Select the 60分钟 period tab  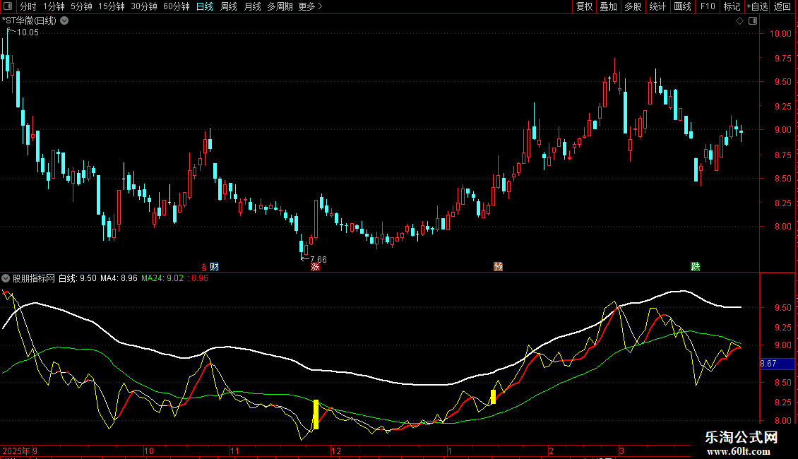pyautogui.click(x=176, y=6)
